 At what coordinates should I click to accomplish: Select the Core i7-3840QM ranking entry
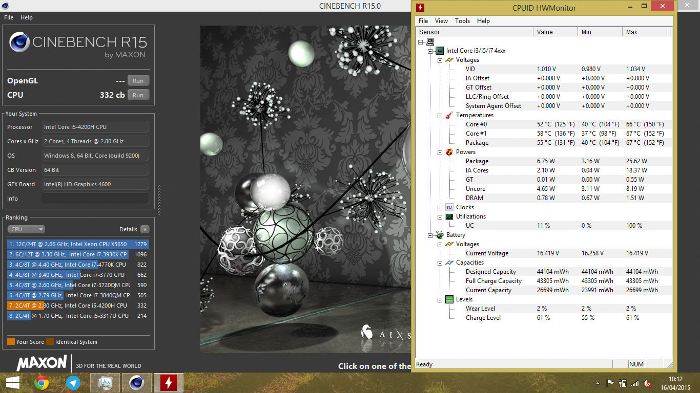(x=77, y=295)
